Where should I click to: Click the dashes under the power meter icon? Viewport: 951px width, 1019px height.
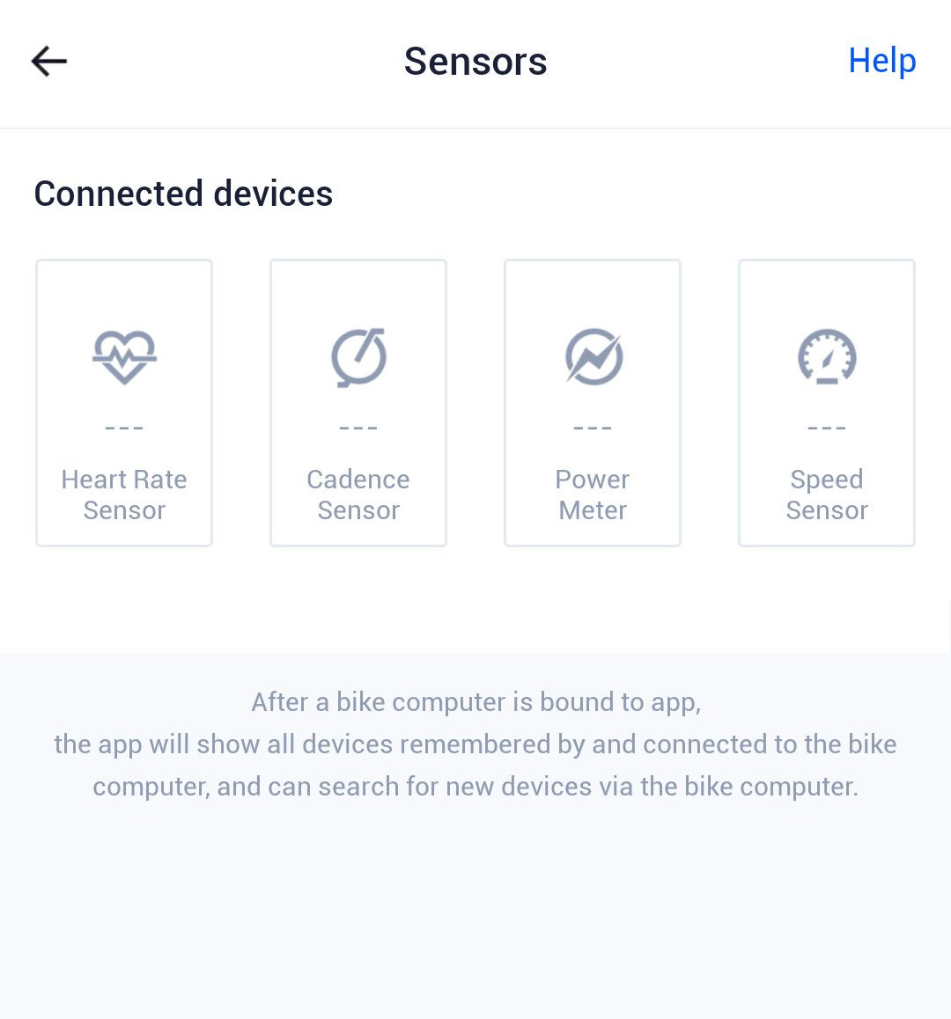coord(593,429)
